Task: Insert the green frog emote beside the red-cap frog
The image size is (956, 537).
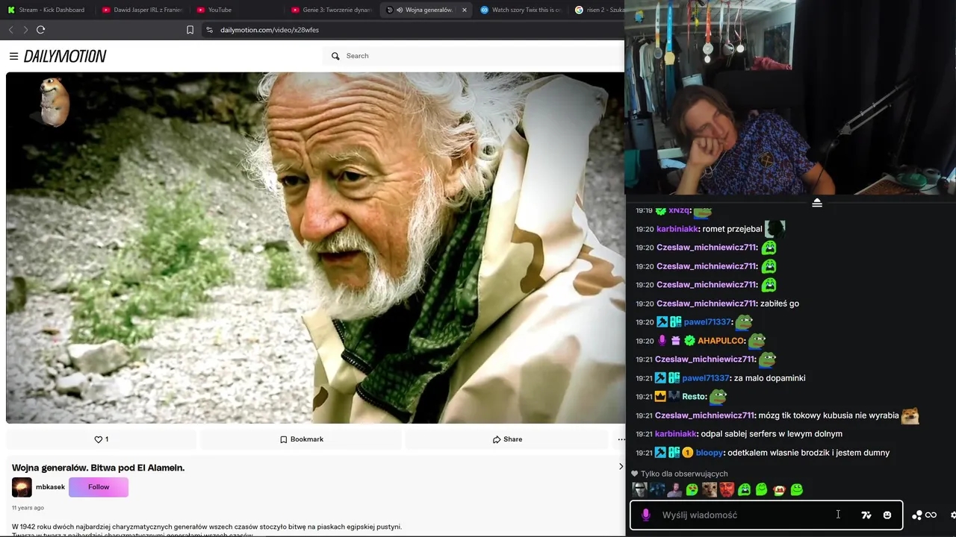Action: [762, 490]
